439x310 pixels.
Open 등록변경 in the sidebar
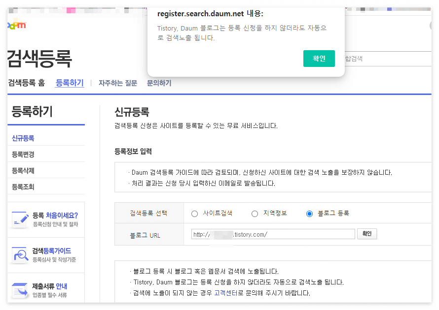point(23,154)
